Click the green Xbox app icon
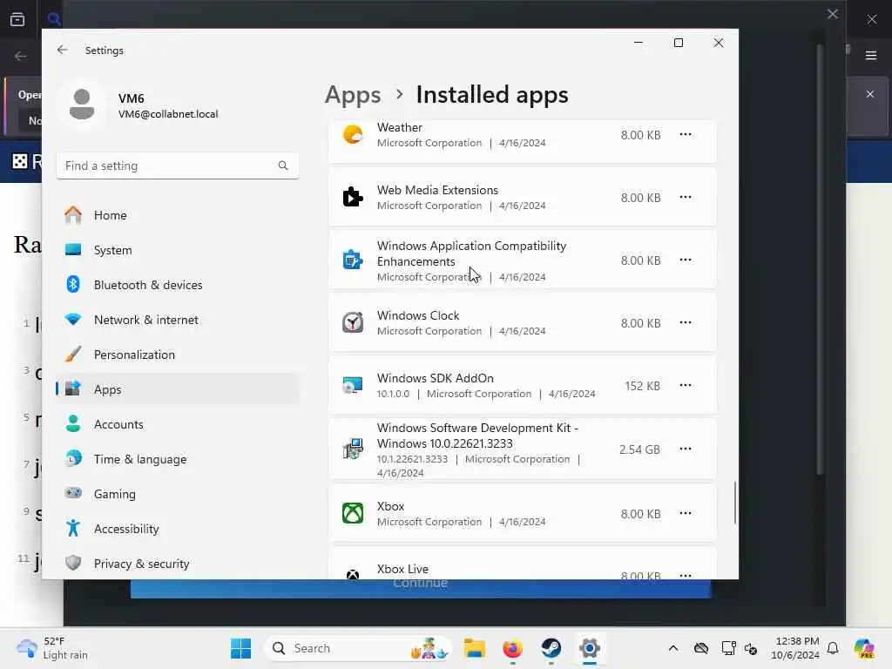The height and width of the screenshot is (669, 892). click(353, 513)
